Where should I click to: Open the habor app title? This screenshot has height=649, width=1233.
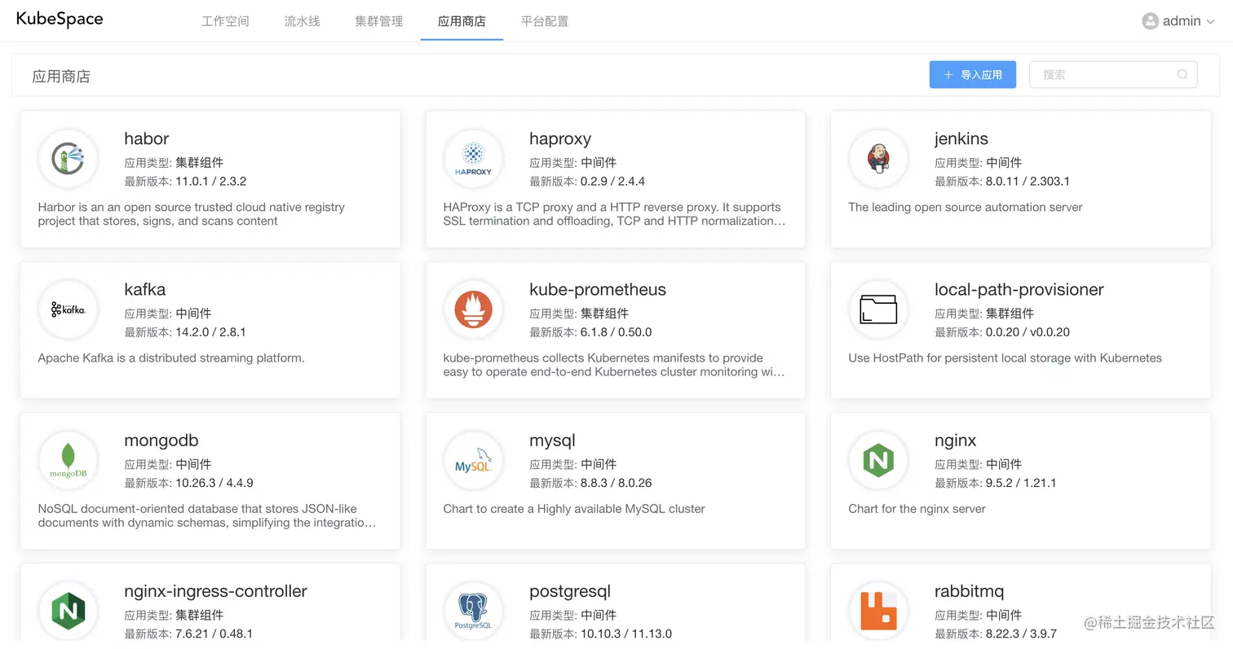tap(147, 138)
